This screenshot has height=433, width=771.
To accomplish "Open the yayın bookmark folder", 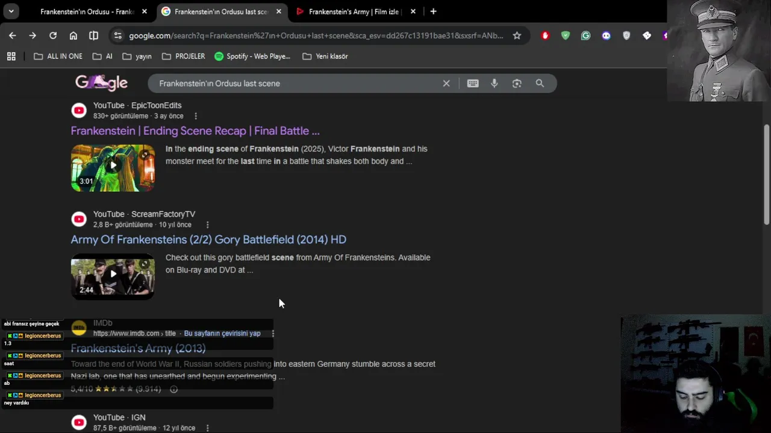I will (x=137, y=56).
